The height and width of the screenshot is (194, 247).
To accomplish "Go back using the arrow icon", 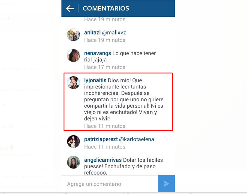I will [70, 8].
